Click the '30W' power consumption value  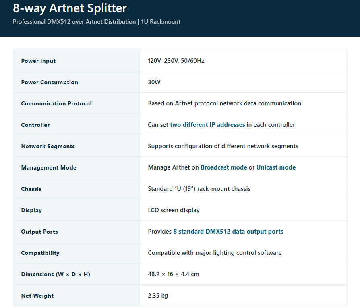tap(154, 82)
